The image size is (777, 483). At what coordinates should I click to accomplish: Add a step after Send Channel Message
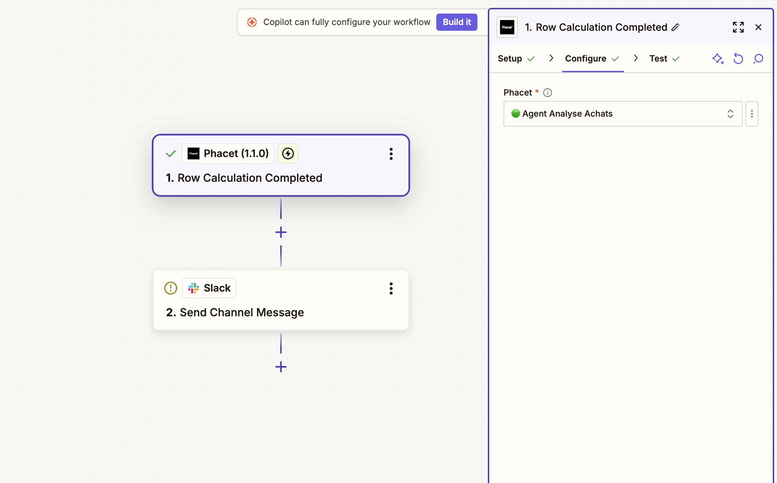point(281,367)
